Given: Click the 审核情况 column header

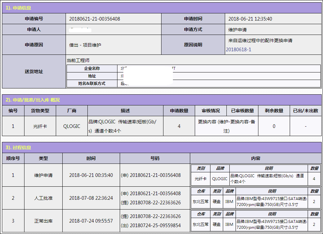Looking at the screenshot, I should coord(211,111).
